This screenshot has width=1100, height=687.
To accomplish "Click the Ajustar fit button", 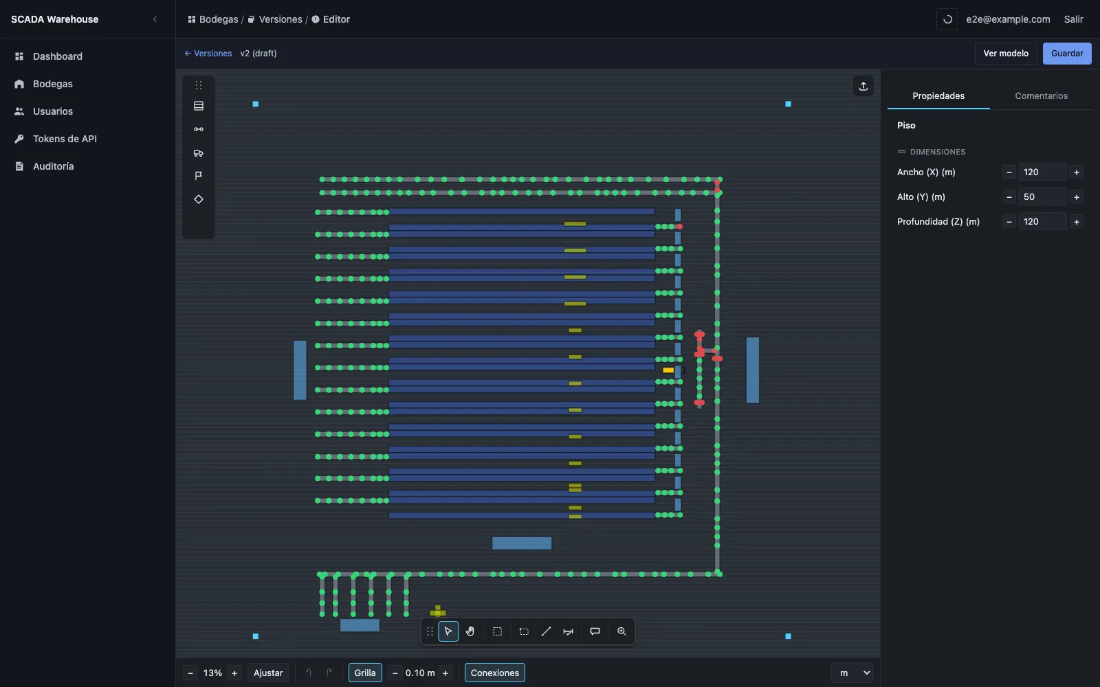I will coord(268,673).
